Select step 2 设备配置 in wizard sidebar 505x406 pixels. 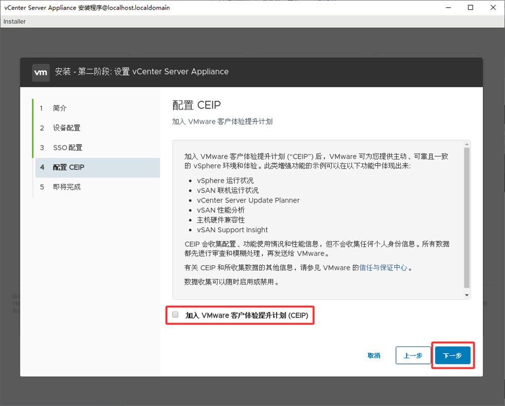[x=66, y=128]
